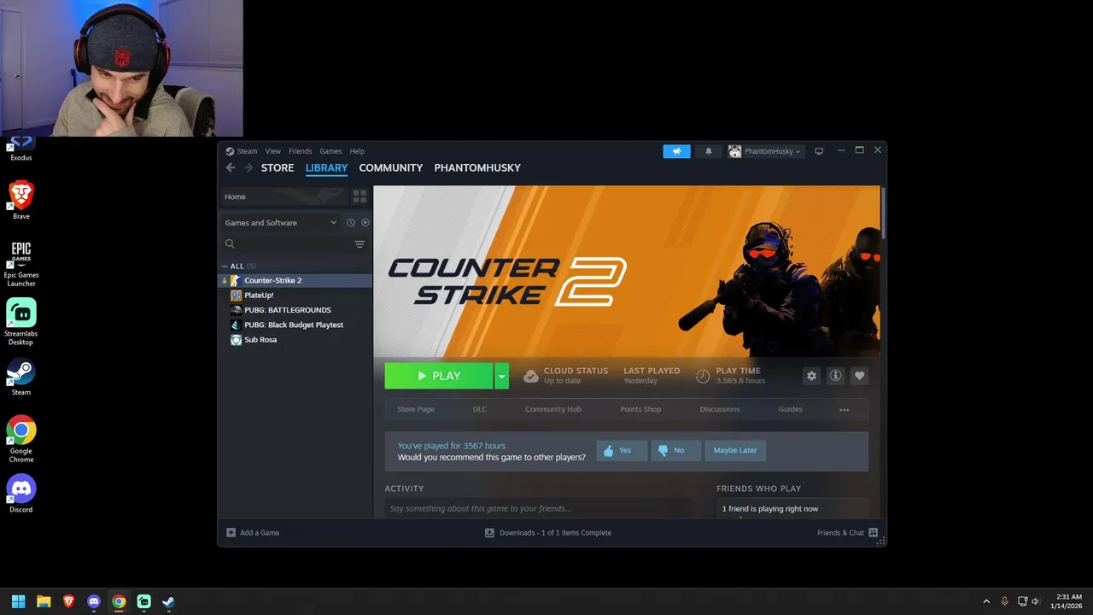Viewport: 1093px width, 615px height.
Task: Click the cloud status icon
Action: click(531, 376)
